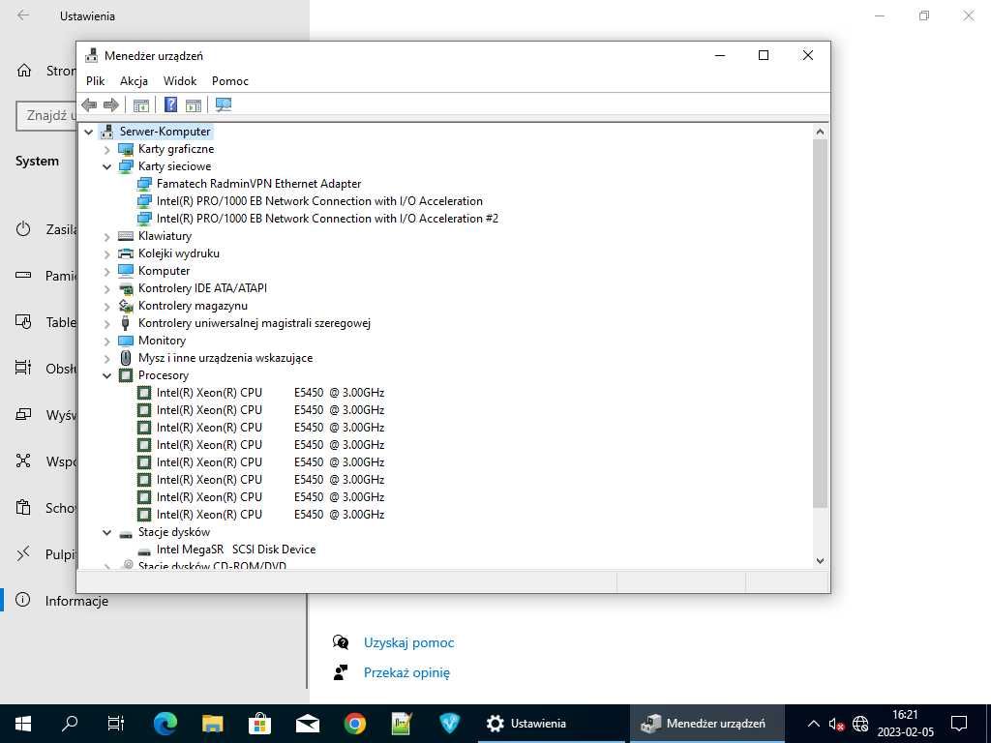
Task: Click the Procesory chip category icon
Action: 126,375
